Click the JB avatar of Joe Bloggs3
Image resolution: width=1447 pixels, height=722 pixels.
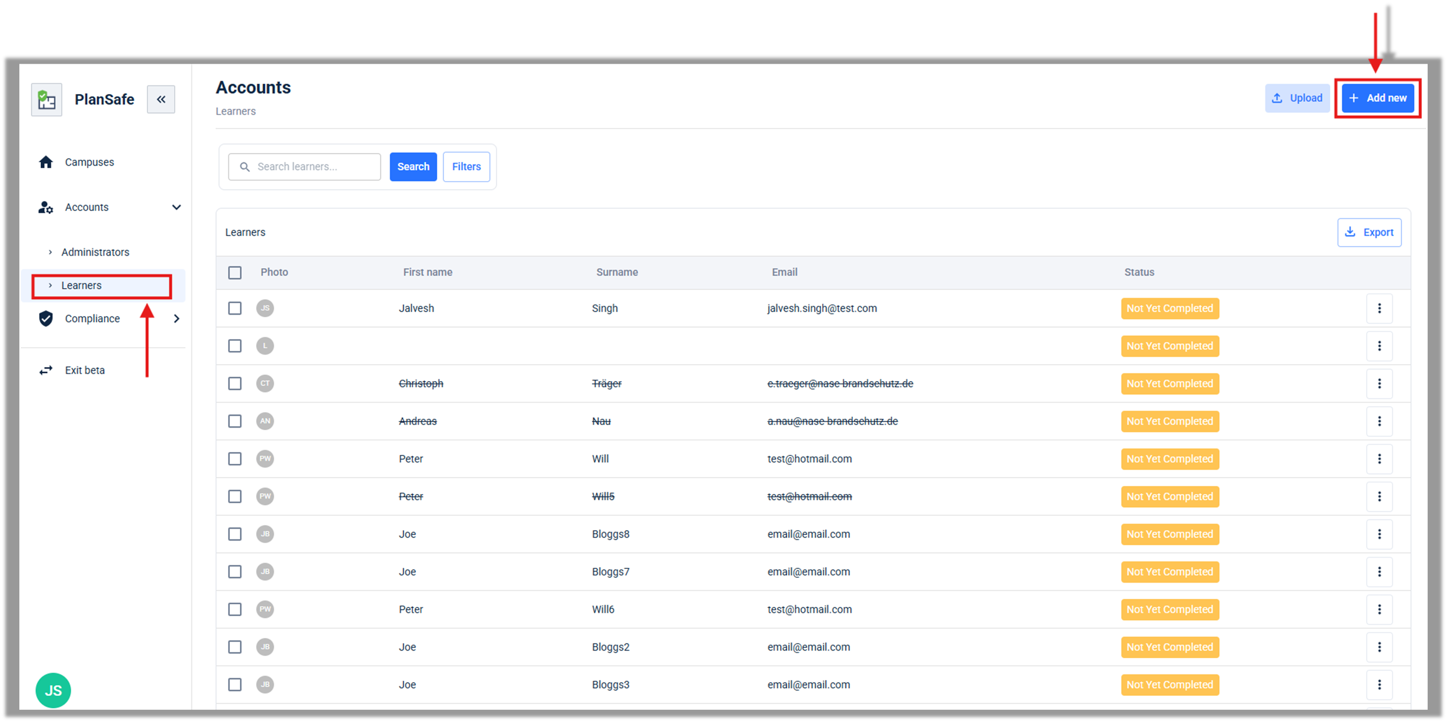(265, 685)
